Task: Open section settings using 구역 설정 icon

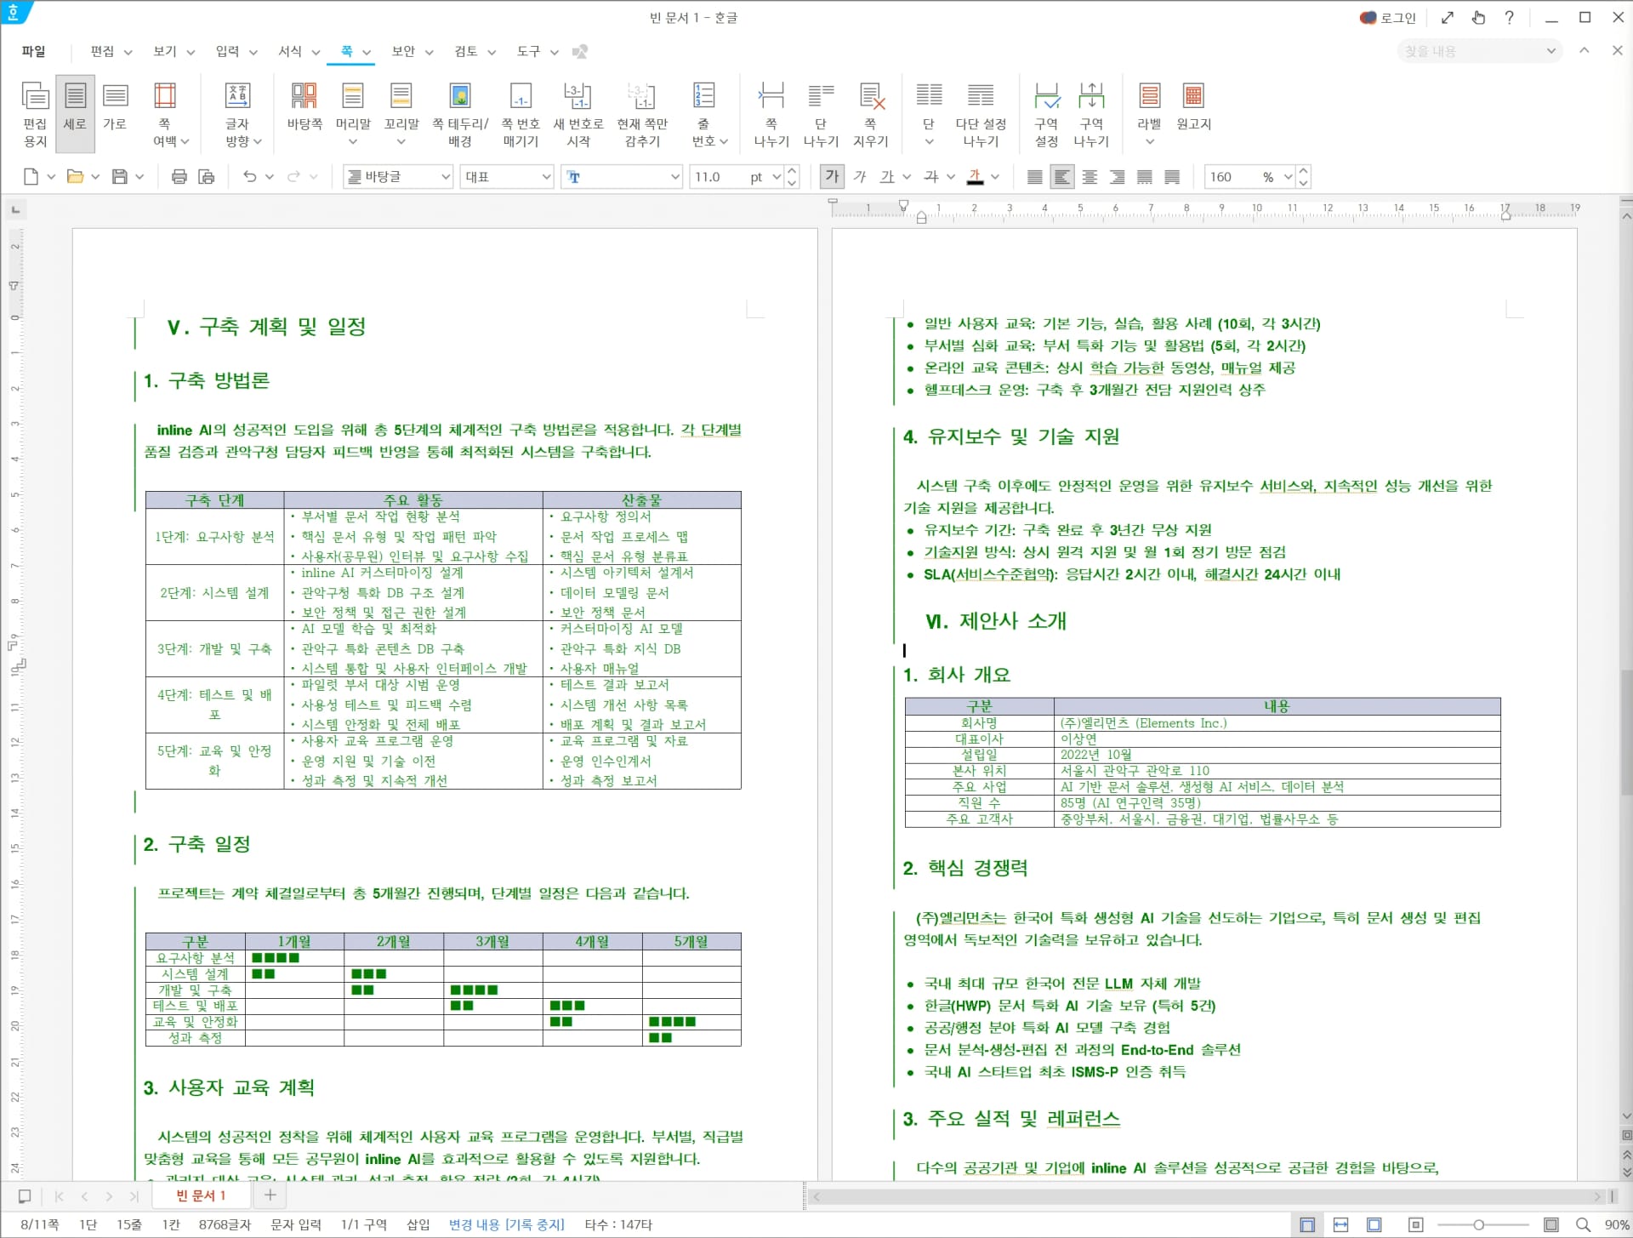Action: point(1046,111)
